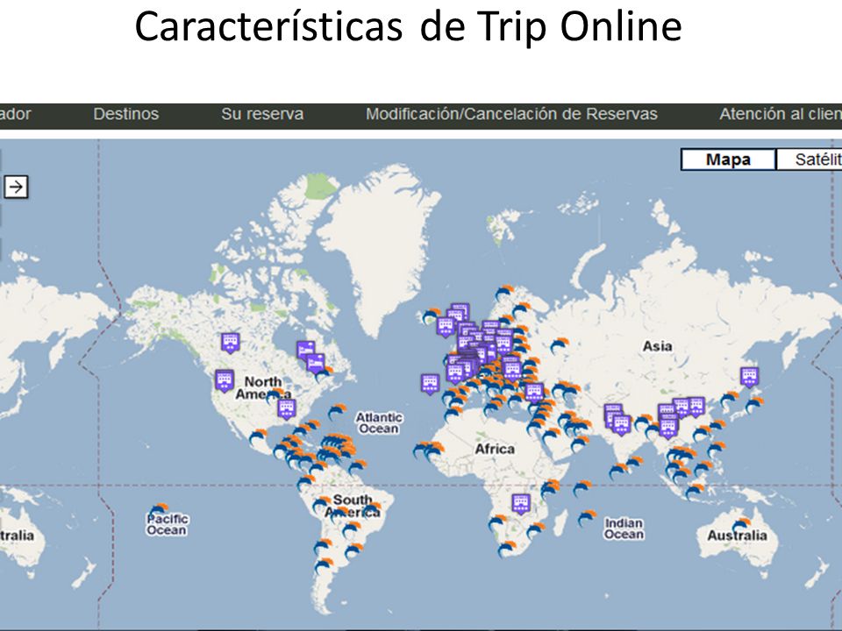The image size is (842, 631).
Task: Click the right-arrow pan button
Action: (16, 187)
